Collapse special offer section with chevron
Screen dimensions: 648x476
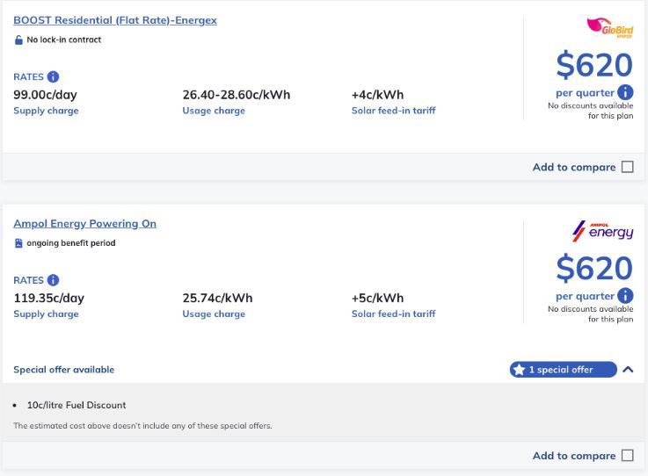(628, 370)
